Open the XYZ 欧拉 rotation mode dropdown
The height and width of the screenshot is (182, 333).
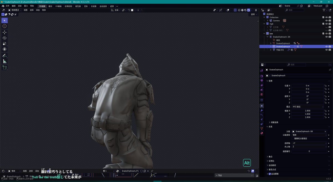point(308,107)
